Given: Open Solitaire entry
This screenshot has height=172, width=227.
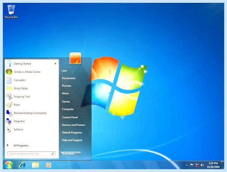Looking at the screenshot, I should tap(31, 129).
